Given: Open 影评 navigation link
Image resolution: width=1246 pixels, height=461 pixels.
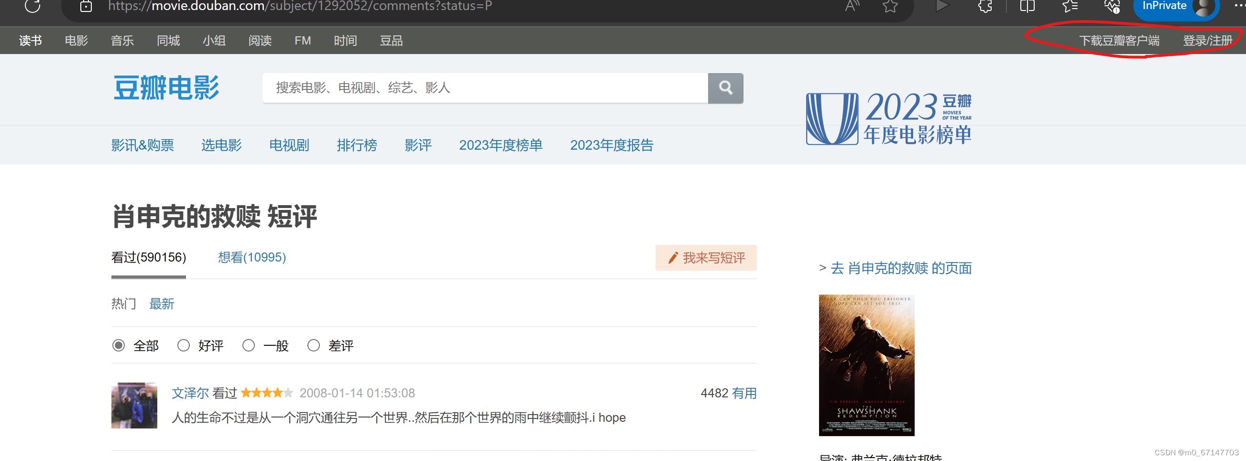Looking at the screenshot, I should click(418, 145).
